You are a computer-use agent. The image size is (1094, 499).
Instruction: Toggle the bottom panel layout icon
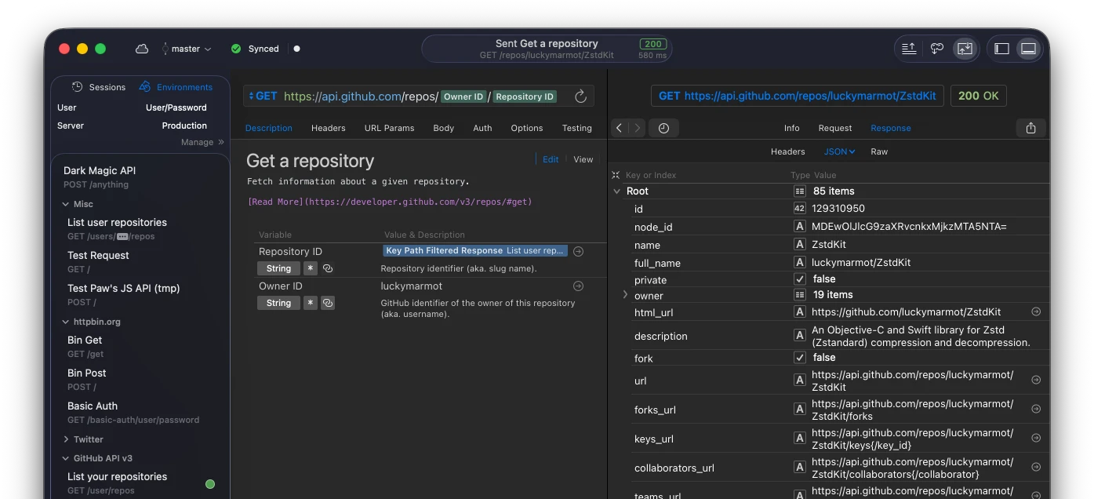pos(1028,49)
